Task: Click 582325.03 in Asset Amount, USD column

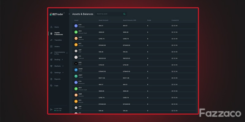Action: click(x=126, y=59)
